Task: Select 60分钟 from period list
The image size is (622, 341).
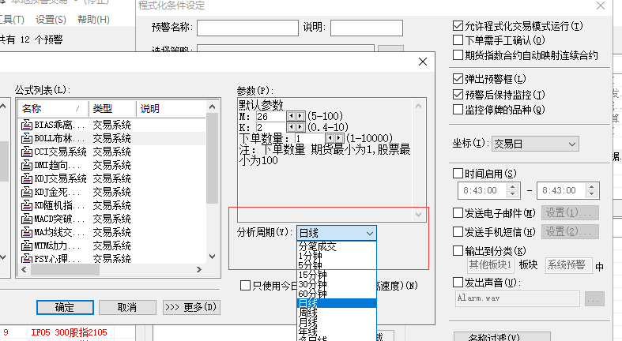Action: [x=337, y=294]
